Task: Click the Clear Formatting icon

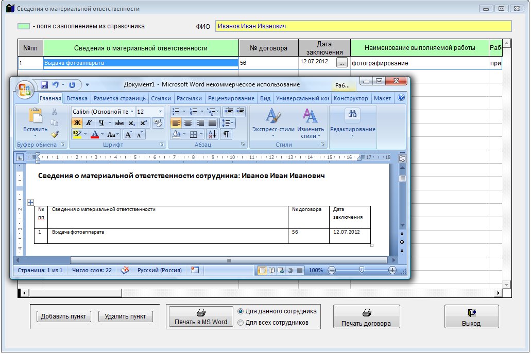Action: tap(158, 123)
